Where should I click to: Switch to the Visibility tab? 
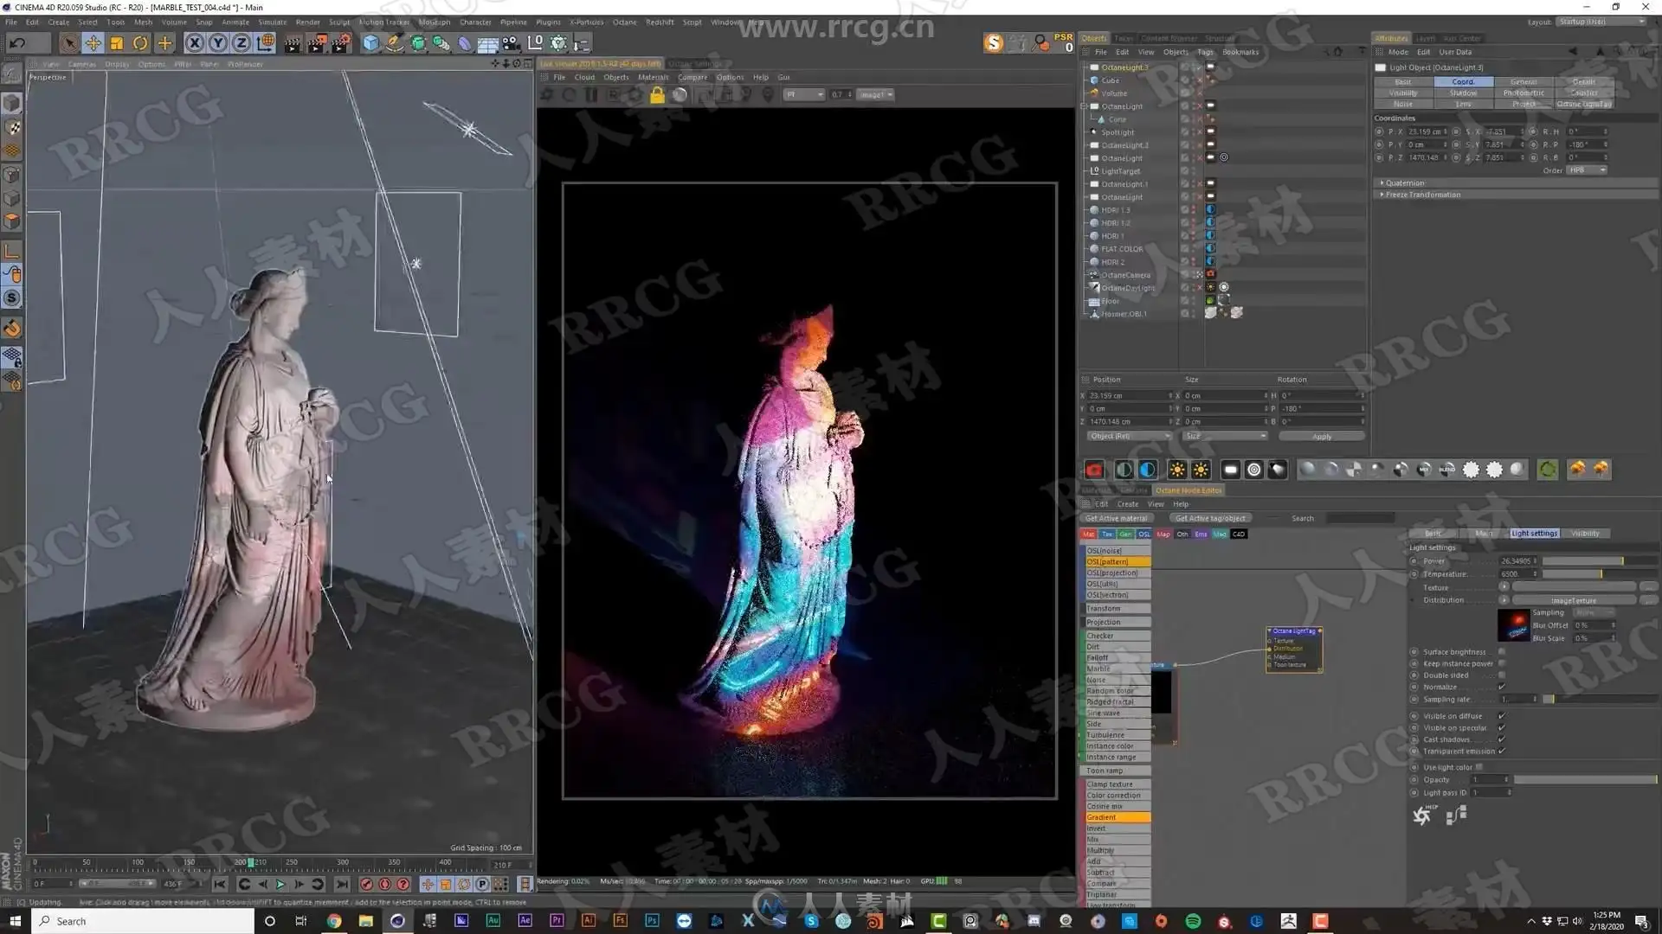[1585, 534]
